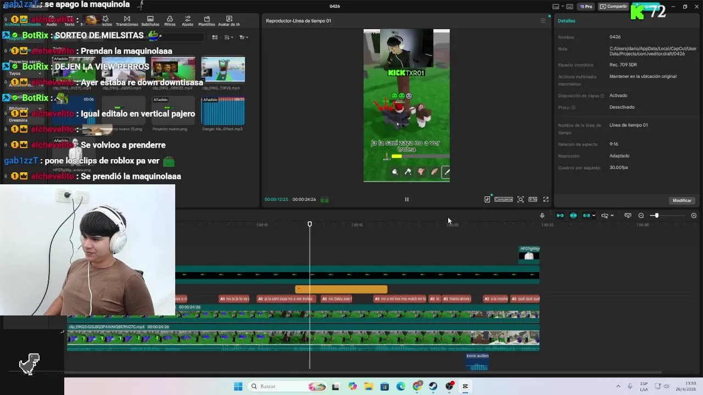Image resolution: width=703 pixels, height=395 pixels.
Task: Open the Ajuste tab
Action: (x=188, y=21)
